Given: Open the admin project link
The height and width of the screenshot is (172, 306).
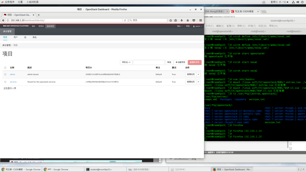Looking at the screenshot, I should 12,74.
